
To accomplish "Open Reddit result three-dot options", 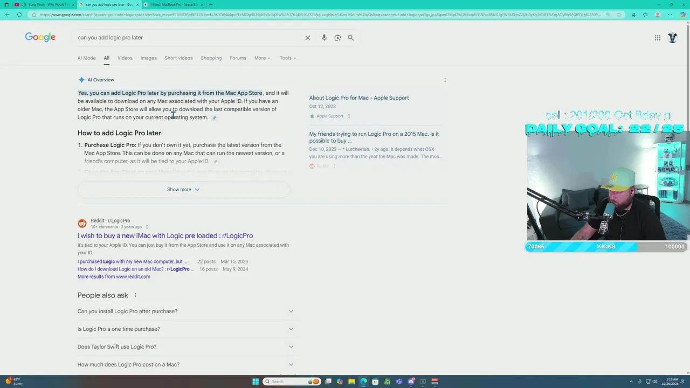I will [147, 227].
